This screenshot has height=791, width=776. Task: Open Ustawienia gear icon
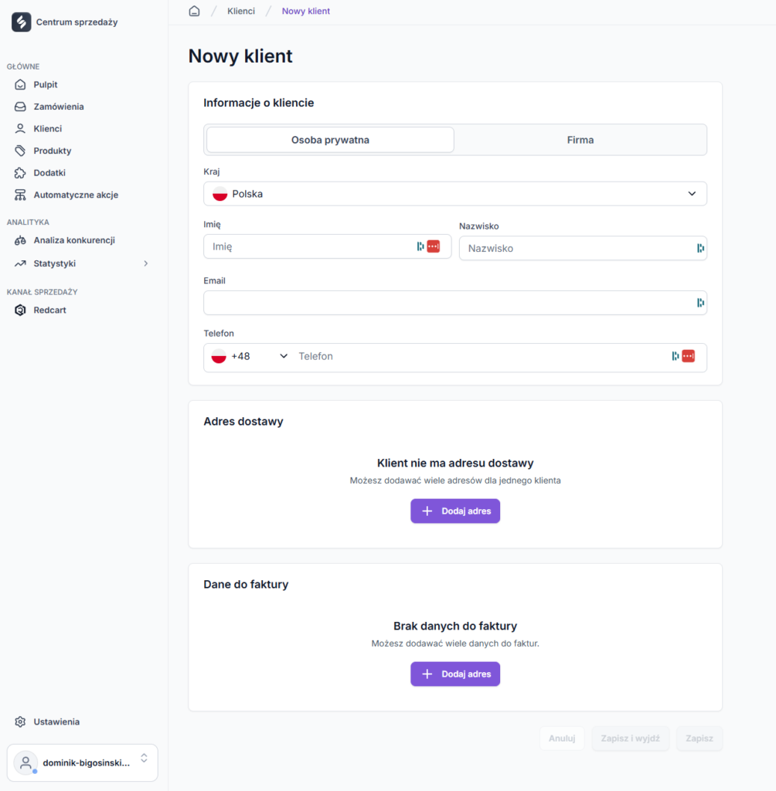click(20, 721)
